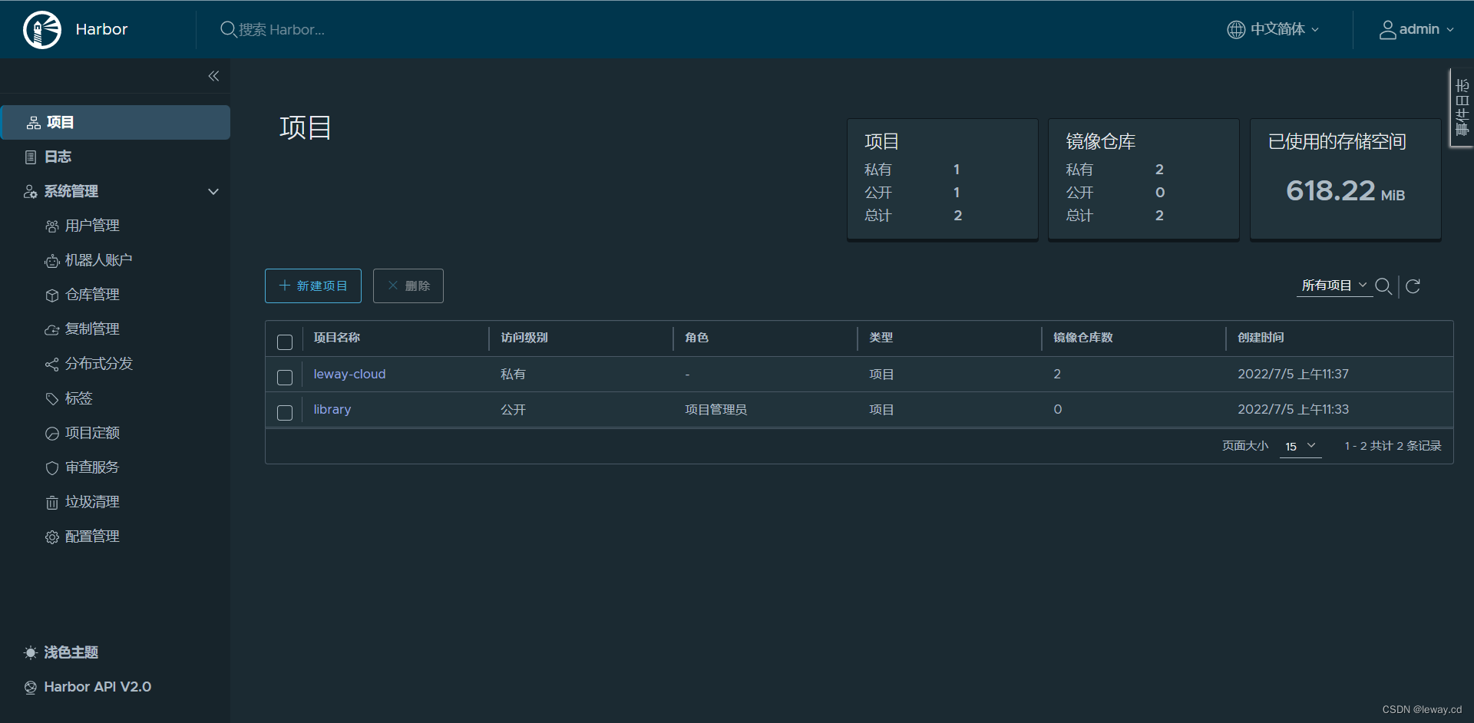
Task: Open the leway-cloud project link
Action: pos(349,375)
